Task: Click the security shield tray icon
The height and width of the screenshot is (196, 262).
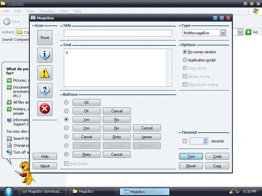Action: (232, 191)
